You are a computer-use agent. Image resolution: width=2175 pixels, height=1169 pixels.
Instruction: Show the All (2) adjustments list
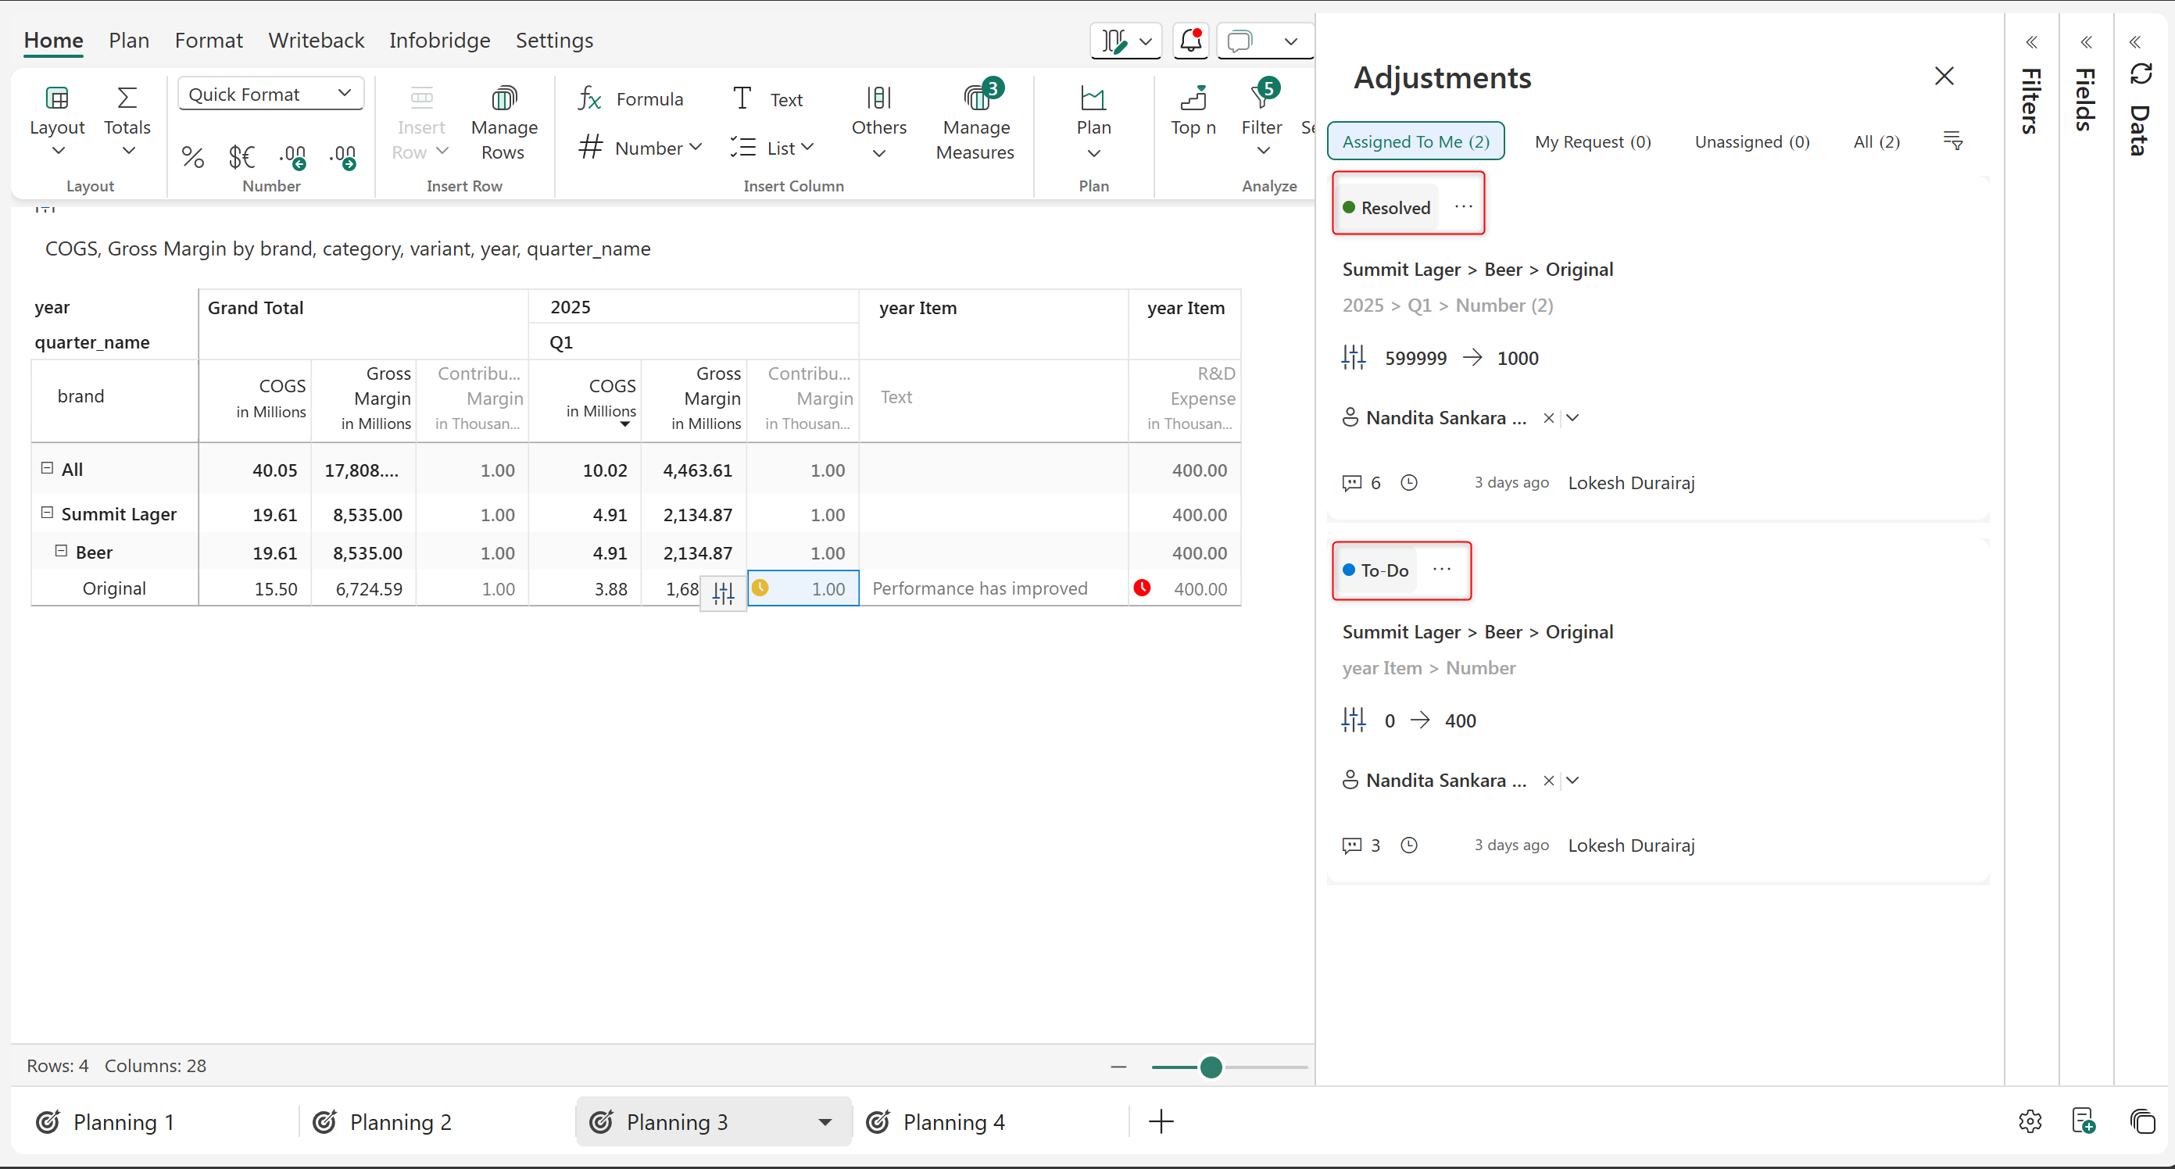tap(1876, 141)
